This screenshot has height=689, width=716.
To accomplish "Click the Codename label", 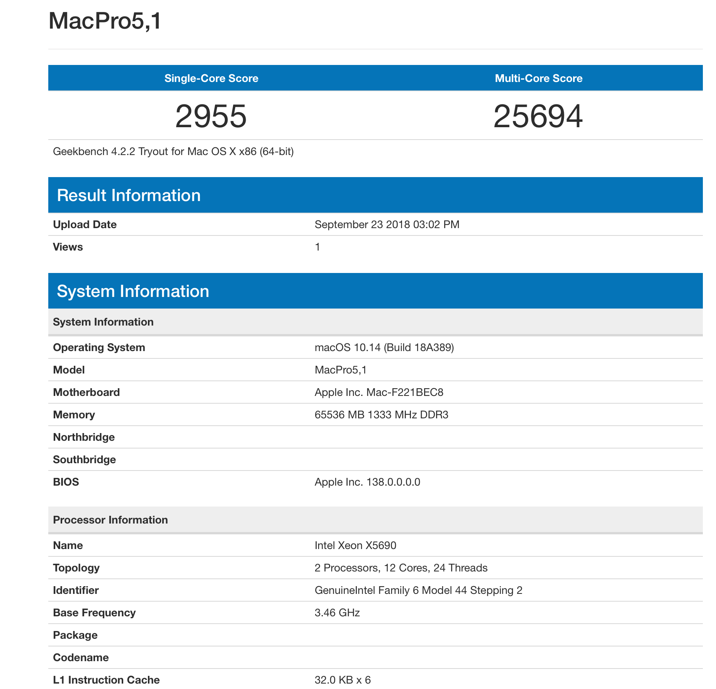I will [81, 658].
